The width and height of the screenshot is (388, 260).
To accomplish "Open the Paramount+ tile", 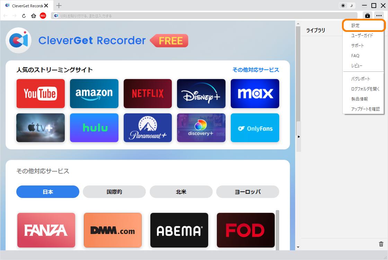I will 148,128.
